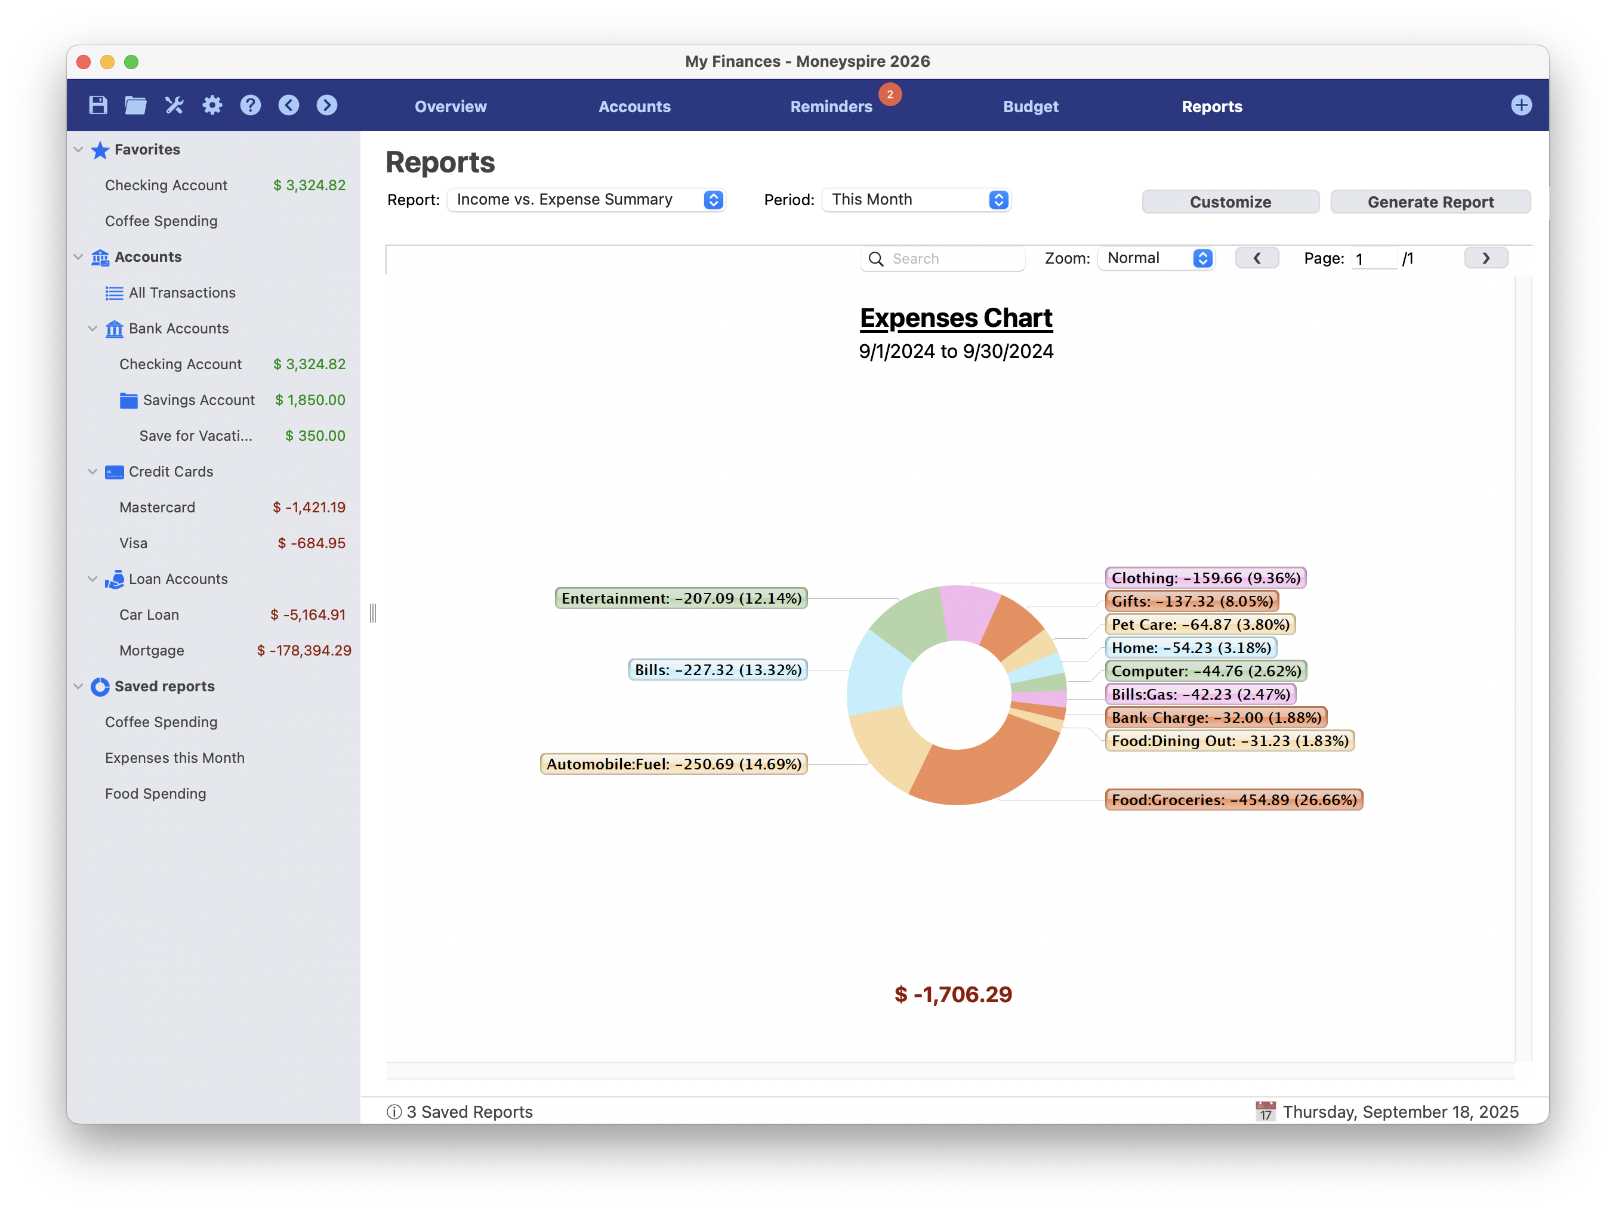
Task: Open settings gear icon in toolbar
Action: click(x=212, y=105)
